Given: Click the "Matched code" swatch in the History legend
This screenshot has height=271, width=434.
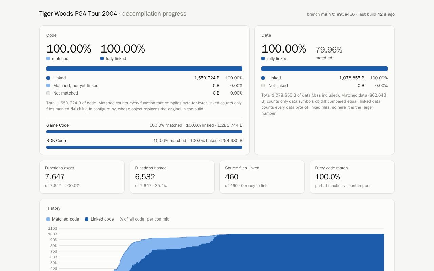Looking at the screenshot, I should (x=48, y=219).
